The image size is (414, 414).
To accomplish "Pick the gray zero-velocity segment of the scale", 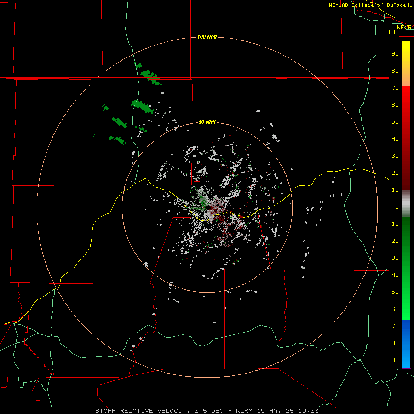I will click(x=406, y=203).
